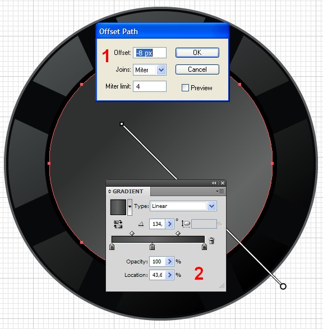Click the gradient fill preview swatch
323x329 pixels.
[118, 207]
